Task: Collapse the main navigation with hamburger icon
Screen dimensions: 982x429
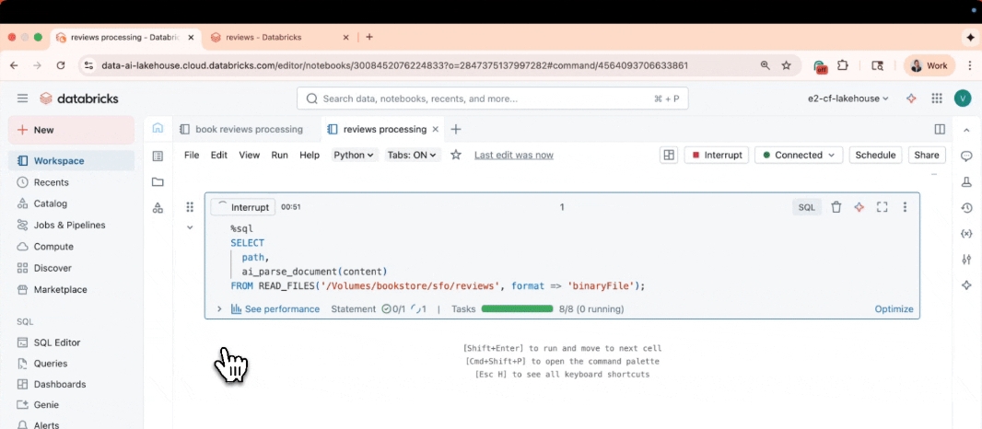Action: pyautogui.click(x=22, y=99)
